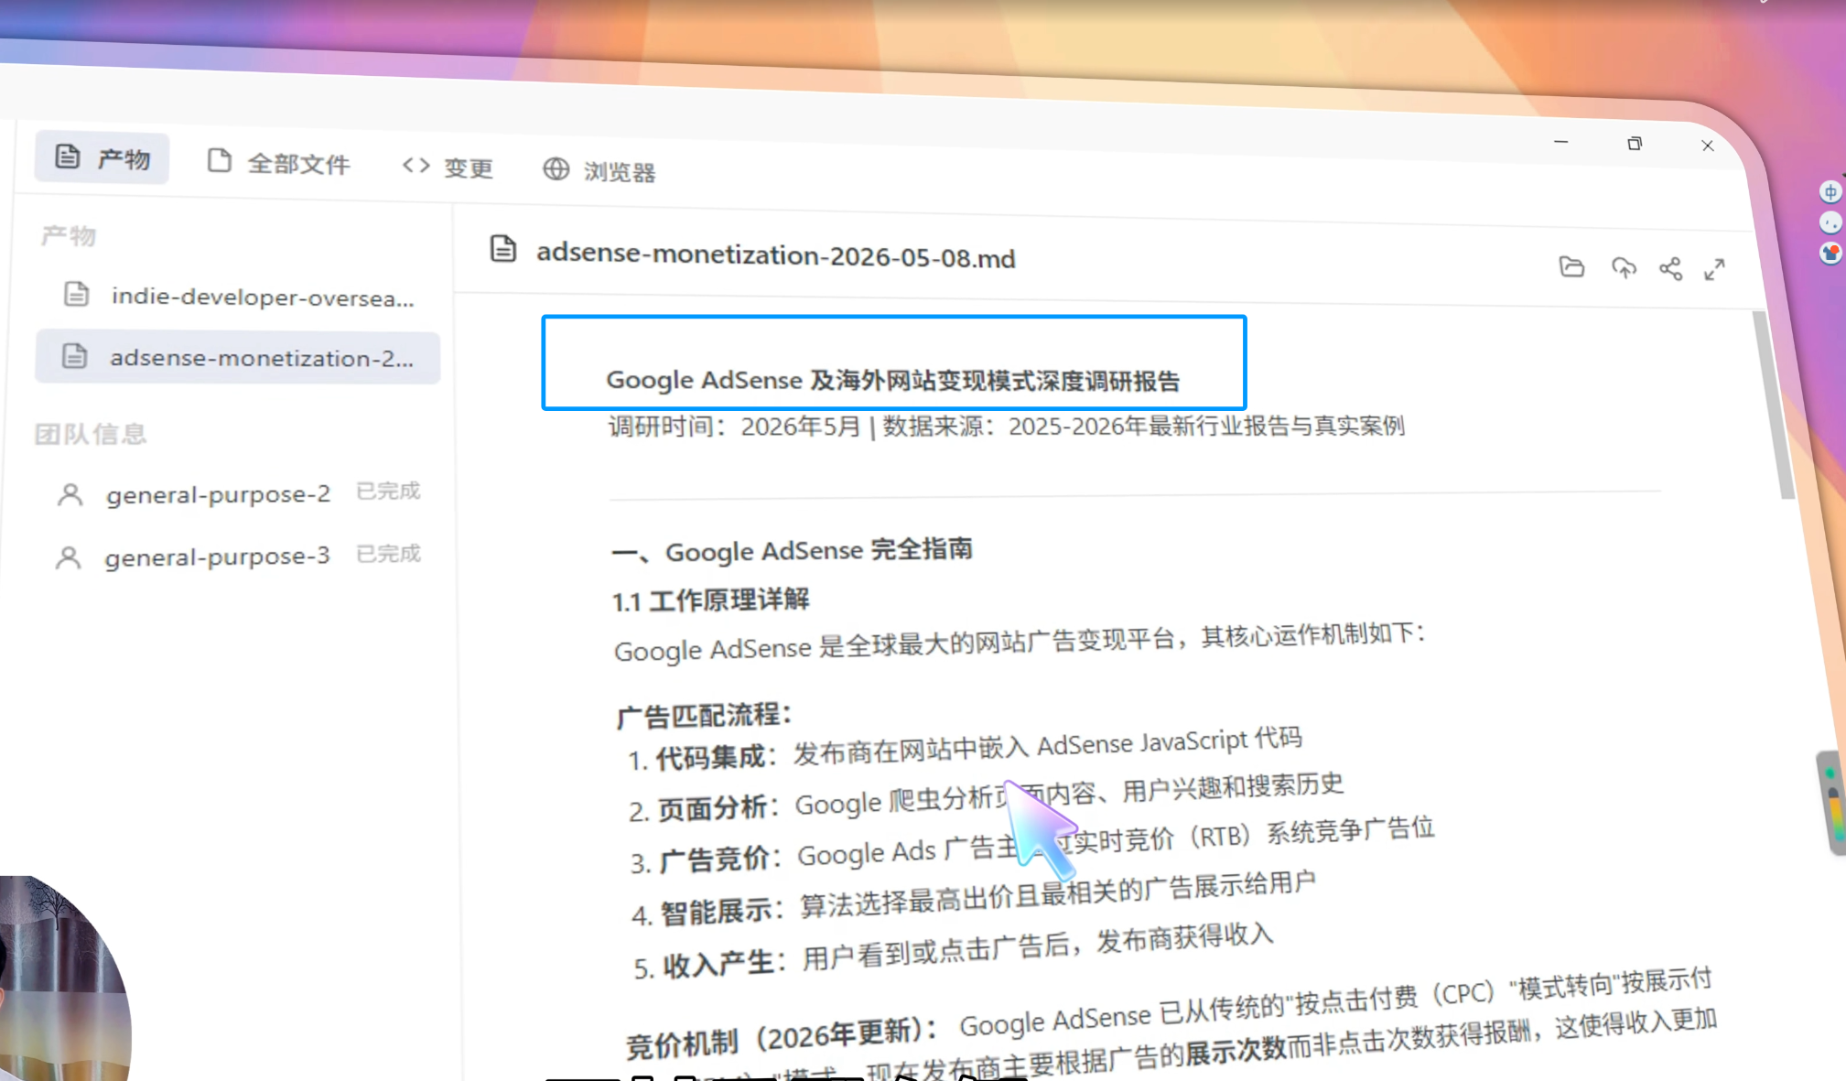Click the report title 'Google AdSense 及海外网站变现模式深度调研报告'
This screenshot has height=1081, width=1846.
tap(892, 380)
